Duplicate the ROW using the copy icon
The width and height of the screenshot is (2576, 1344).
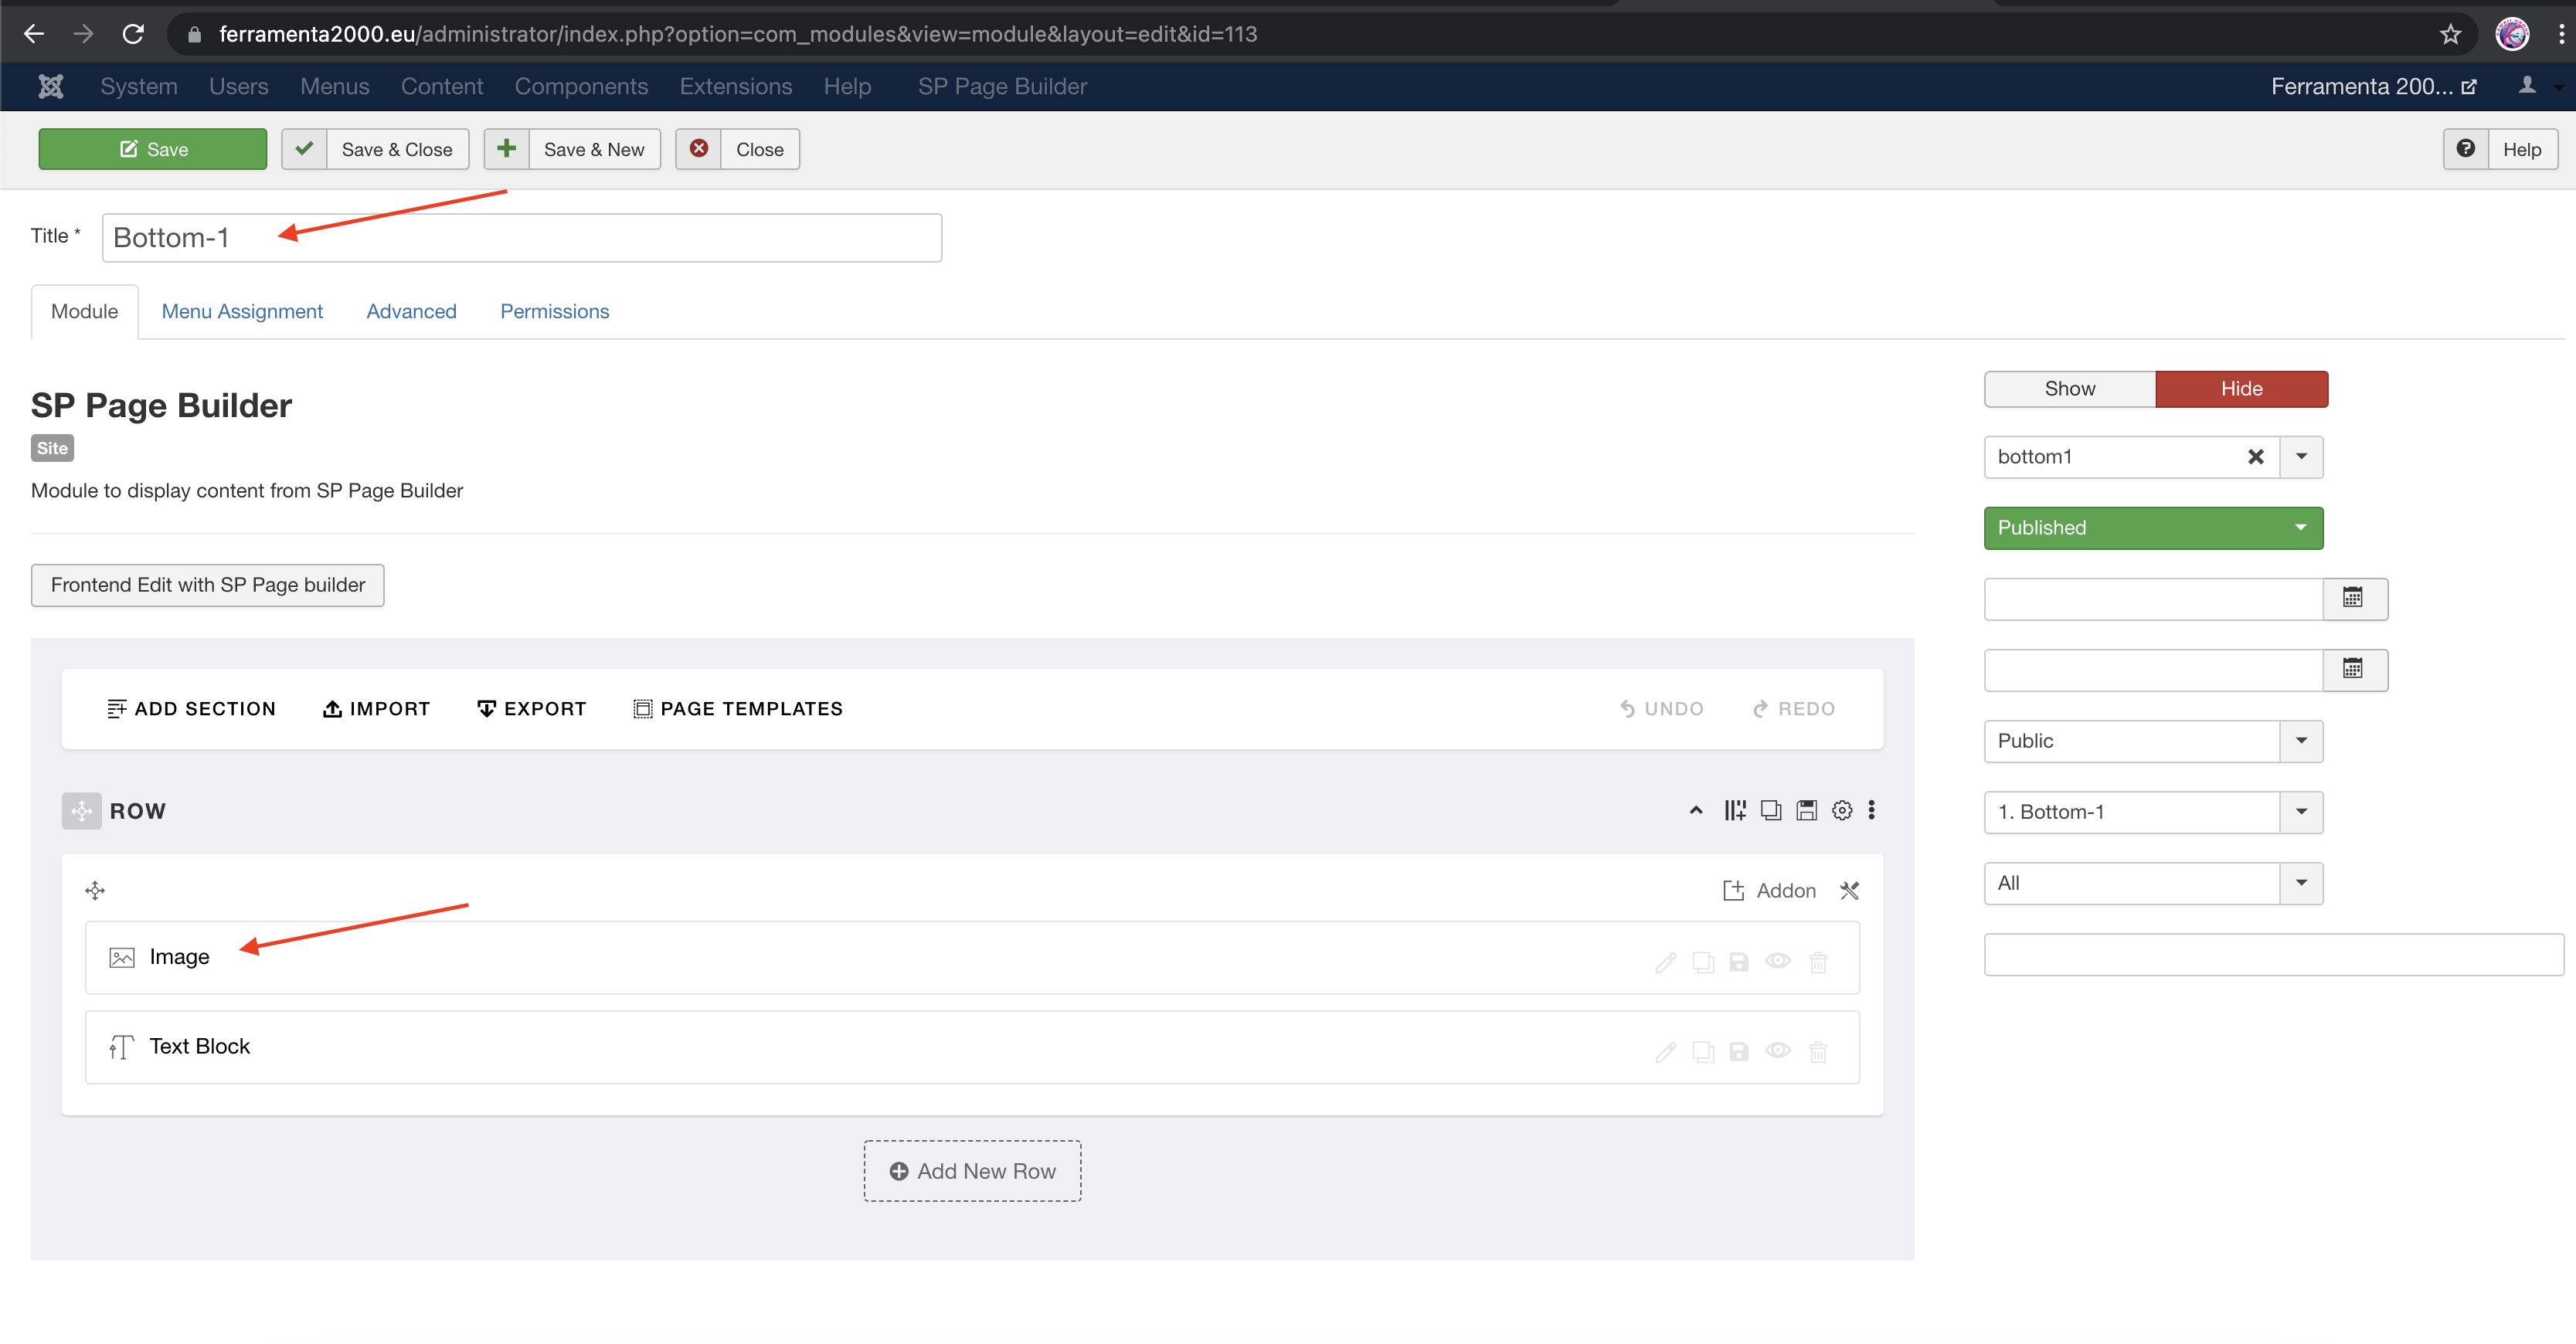point(1771,810)
